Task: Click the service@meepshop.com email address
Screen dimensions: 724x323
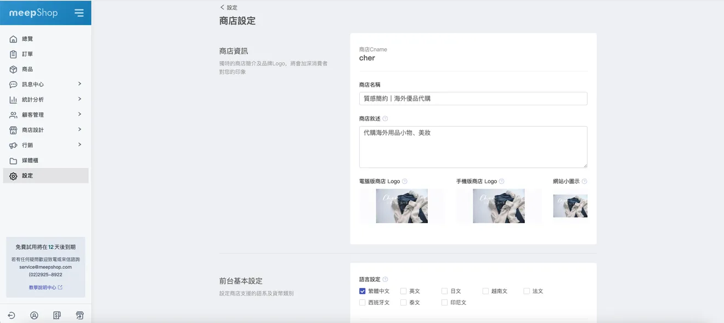Action: 46,267
